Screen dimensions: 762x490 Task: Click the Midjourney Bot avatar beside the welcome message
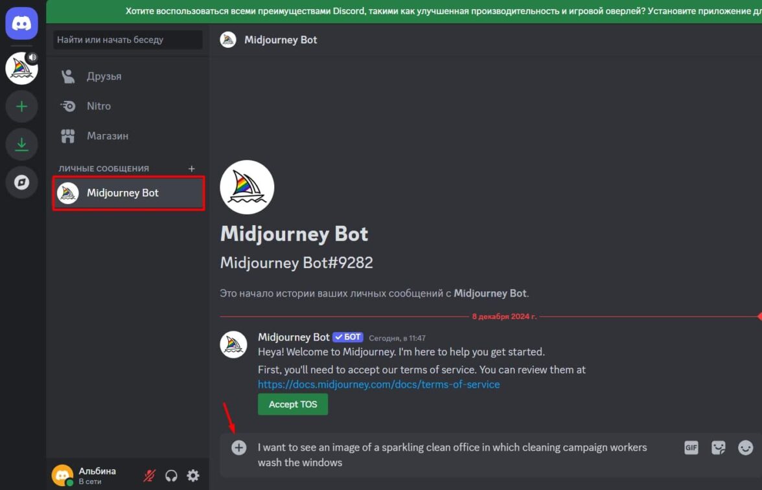(233, 344)
